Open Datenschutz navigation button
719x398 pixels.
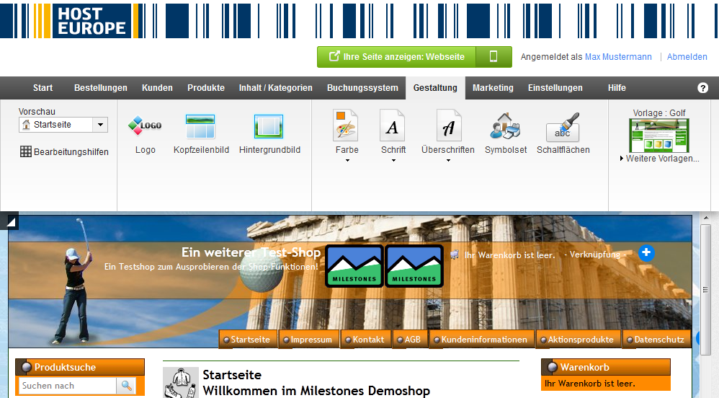656,340
